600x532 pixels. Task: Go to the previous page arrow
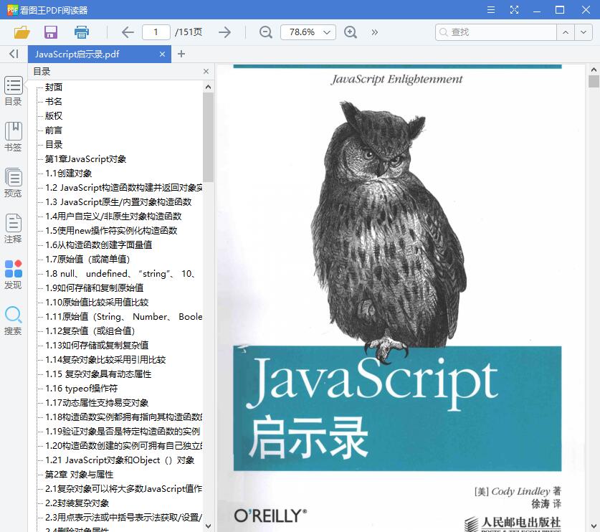pyautogui.click(x=128, y=32)
